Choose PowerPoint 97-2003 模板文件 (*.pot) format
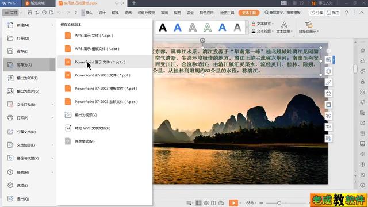 (x=105, y=88)
